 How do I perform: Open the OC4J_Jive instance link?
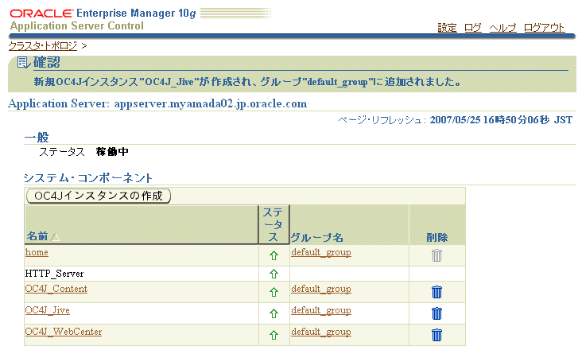48,310
